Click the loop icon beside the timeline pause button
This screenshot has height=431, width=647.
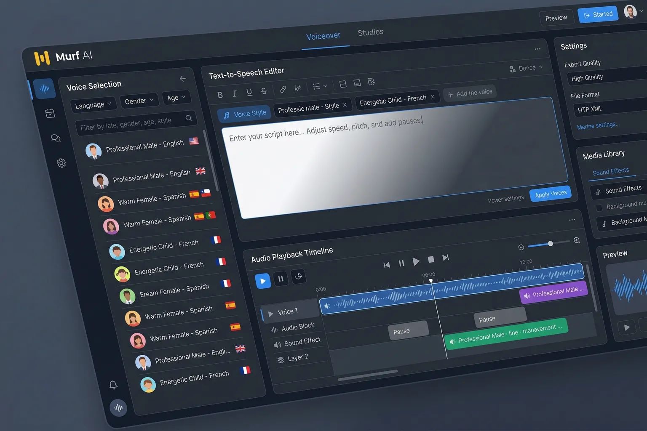[299, 276]
